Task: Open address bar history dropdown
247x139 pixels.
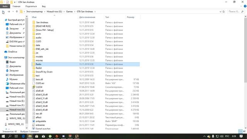Action: (220, 12)
